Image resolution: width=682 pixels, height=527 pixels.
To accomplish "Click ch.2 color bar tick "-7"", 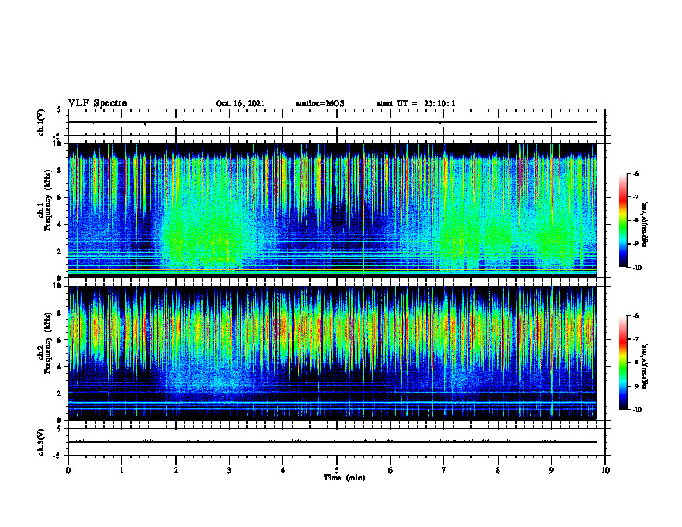I will point(635,339).
